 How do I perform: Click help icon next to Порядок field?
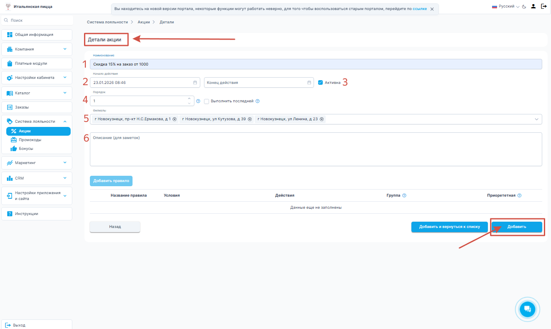click(198, 101)
